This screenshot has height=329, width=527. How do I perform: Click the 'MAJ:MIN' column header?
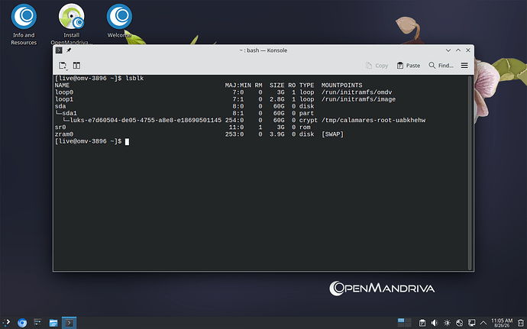(x=238, y=85)
